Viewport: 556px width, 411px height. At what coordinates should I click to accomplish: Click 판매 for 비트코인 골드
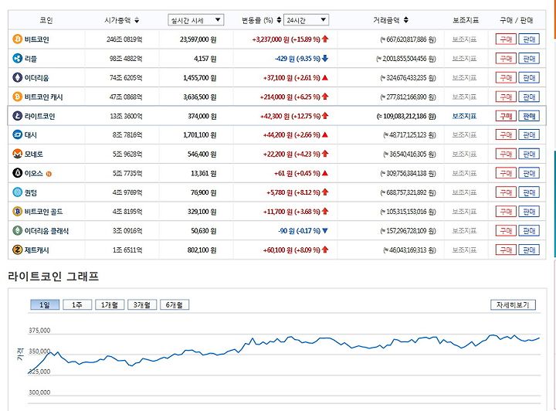[x=529, y=212]
